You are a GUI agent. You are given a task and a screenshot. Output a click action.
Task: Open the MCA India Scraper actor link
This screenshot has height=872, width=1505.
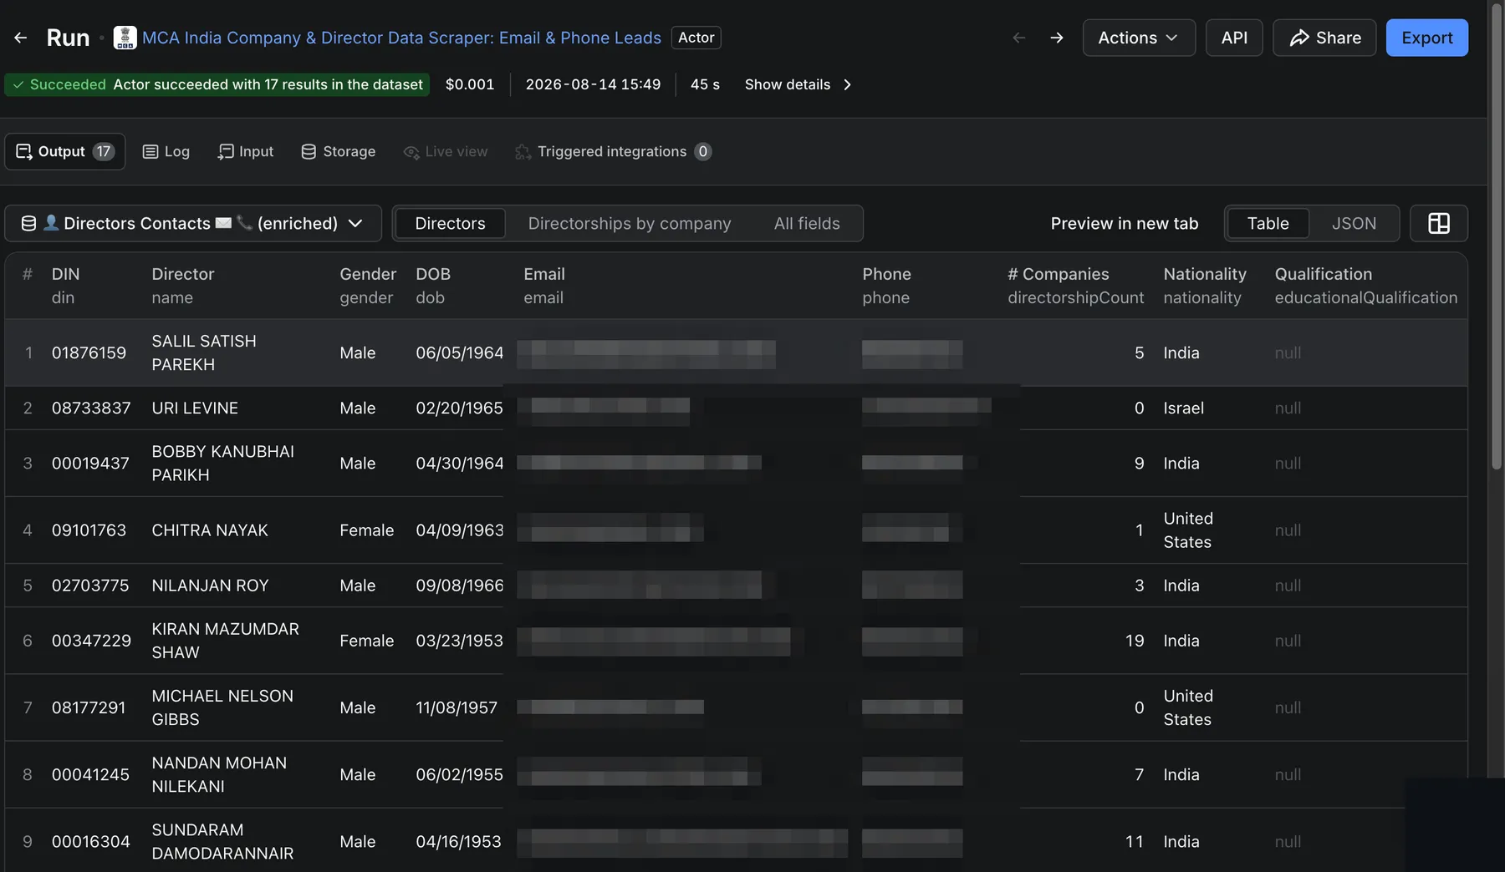(401, 38)
